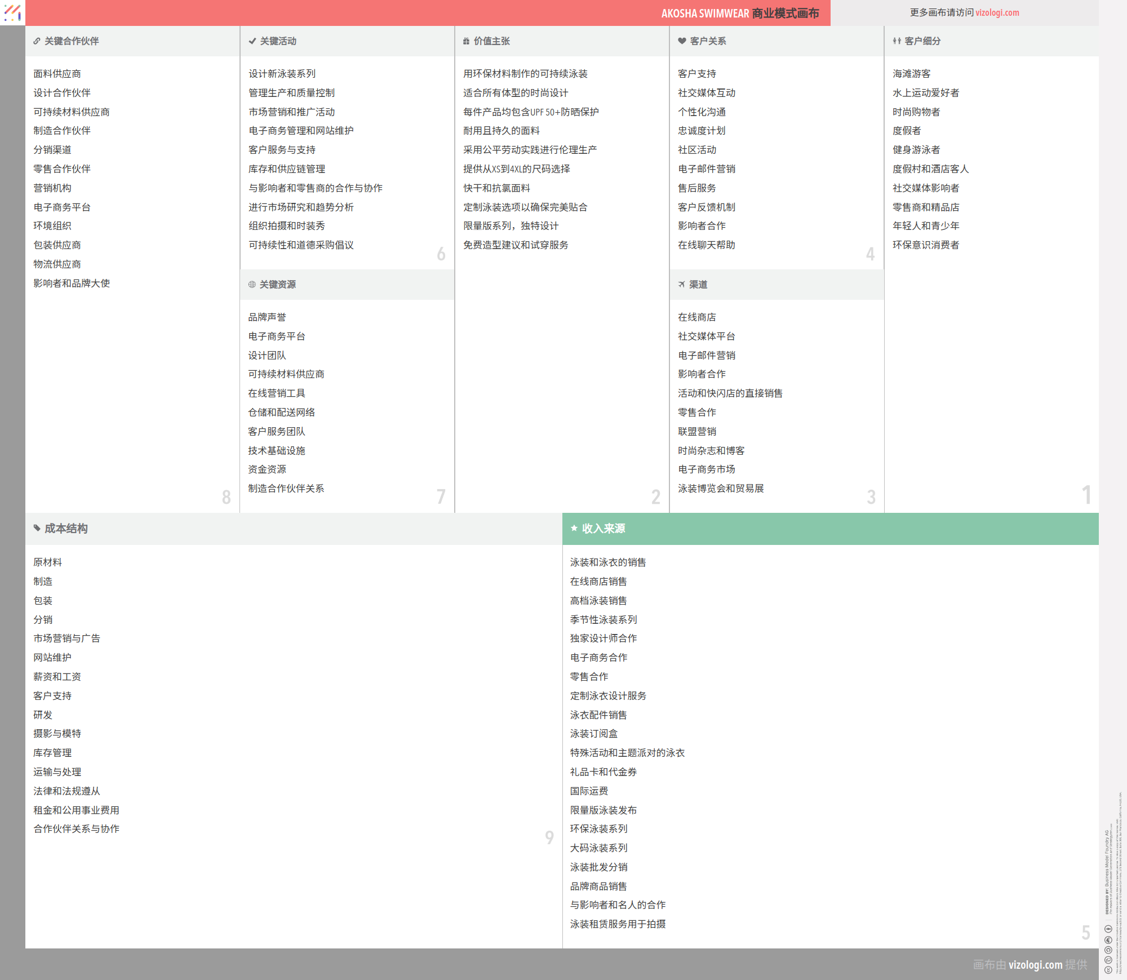Click the AKOSHA SWIMWEAR 商业模式画布 title
The width and height of the screenshot is (1127, 980).
point(739,13)
